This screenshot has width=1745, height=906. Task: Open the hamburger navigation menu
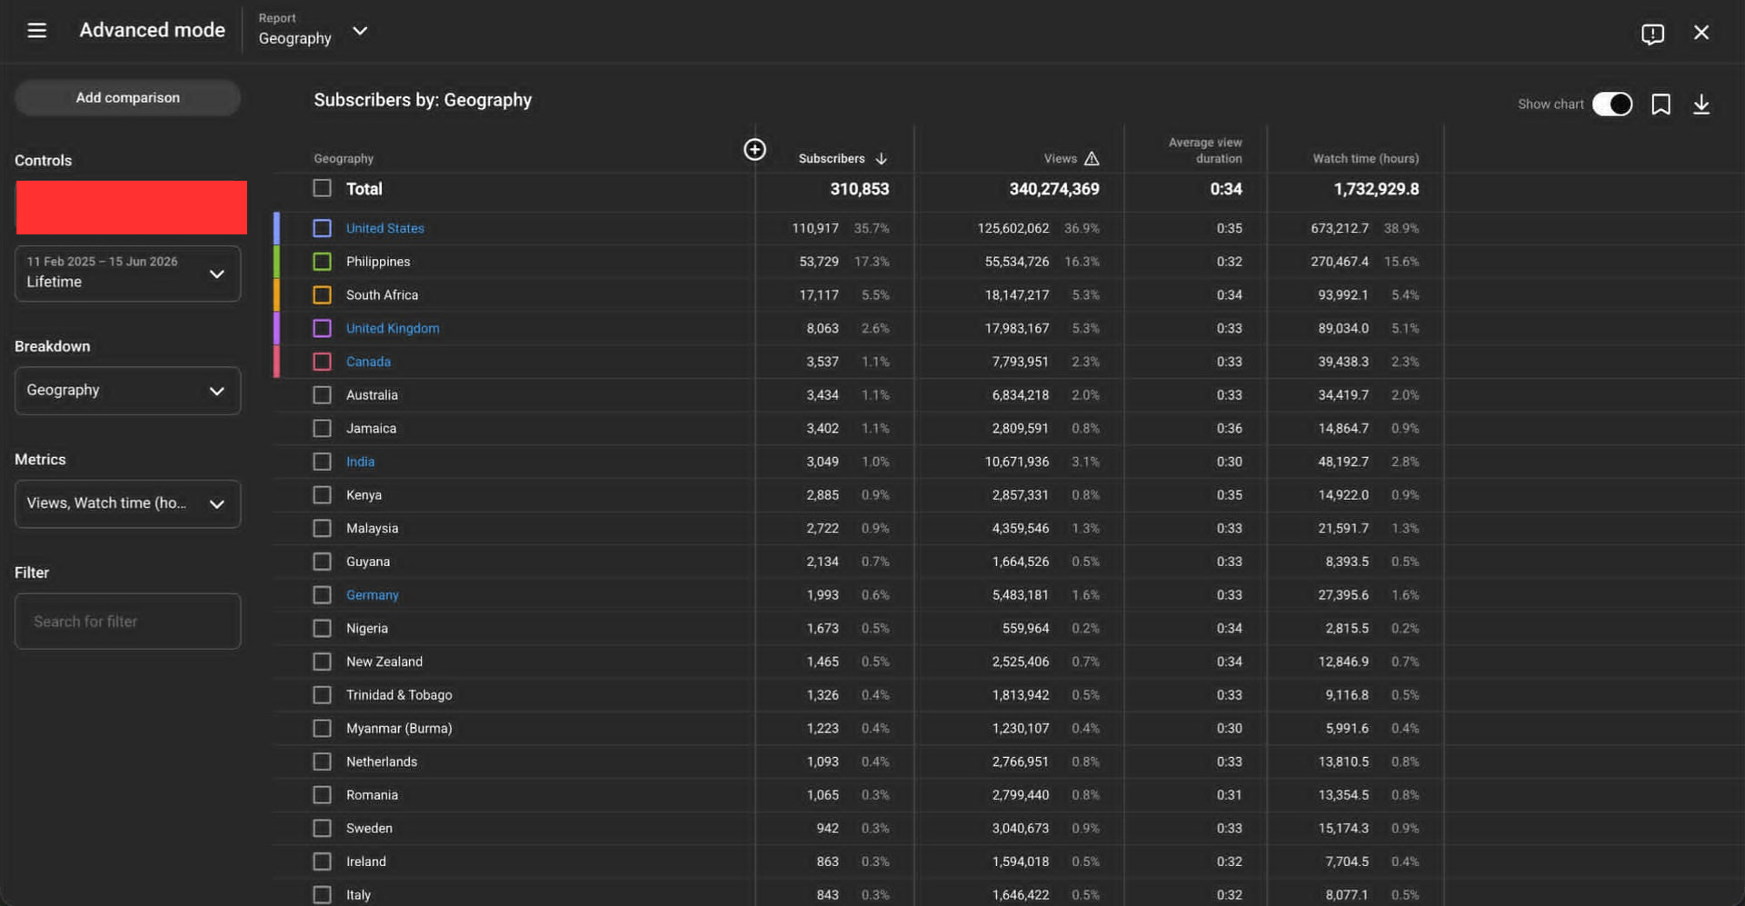(36, 30)
